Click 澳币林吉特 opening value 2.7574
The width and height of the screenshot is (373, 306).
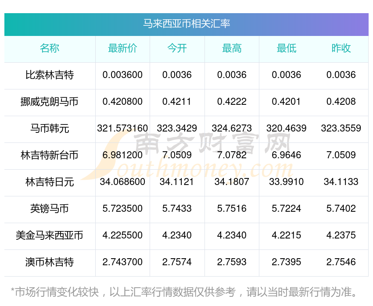(177, 262)
